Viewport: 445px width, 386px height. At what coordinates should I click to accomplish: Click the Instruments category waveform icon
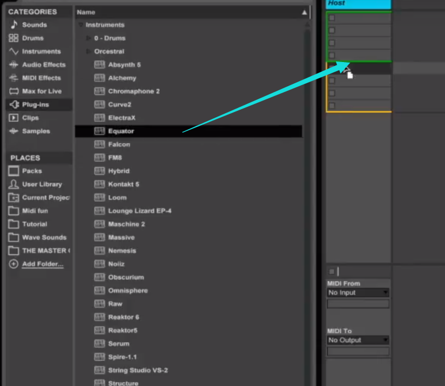pyautogui.click(x=14, y=51)
